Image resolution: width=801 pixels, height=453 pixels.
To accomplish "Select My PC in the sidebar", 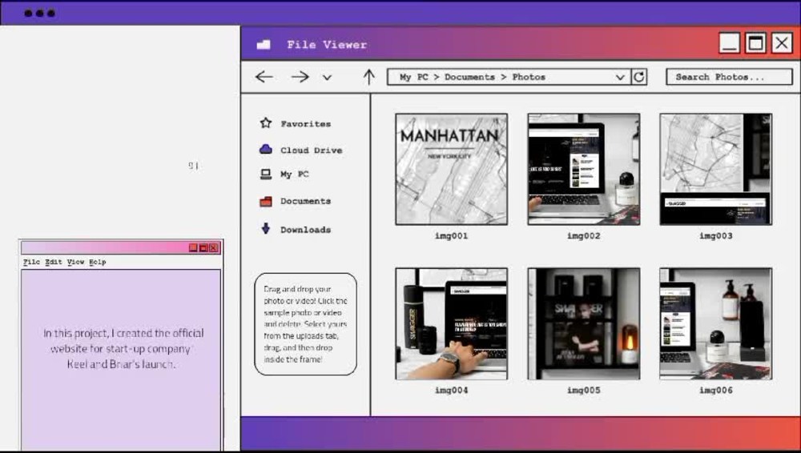I will pyautogui.click(x=294, y=174).
